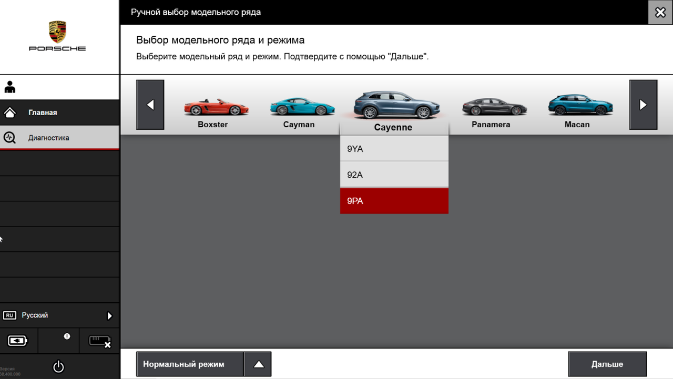
Task: Click the Диагностика pulse magnifier icon
Action: point(9,138)
